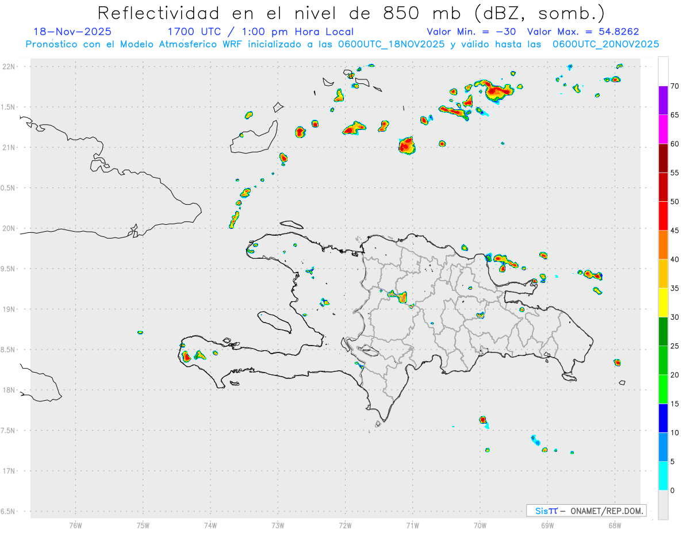Click the colorbar value '0'

[672, 490]
